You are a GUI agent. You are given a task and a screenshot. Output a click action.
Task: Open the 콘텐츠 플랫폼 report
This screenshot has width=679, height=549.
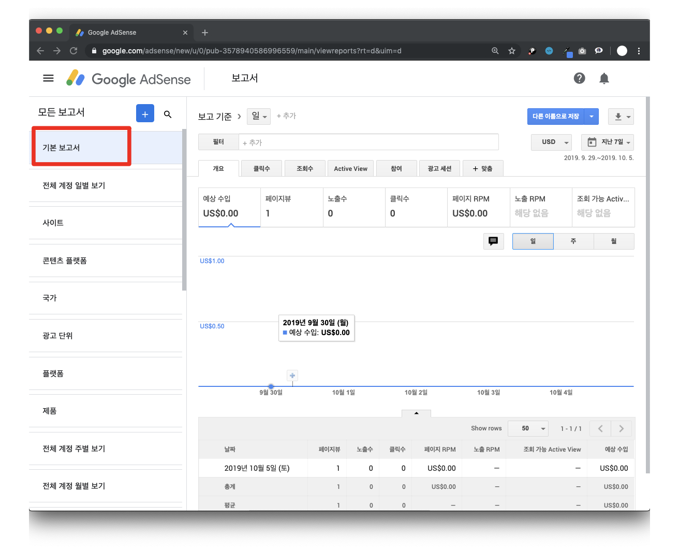(x=105, y=261)
